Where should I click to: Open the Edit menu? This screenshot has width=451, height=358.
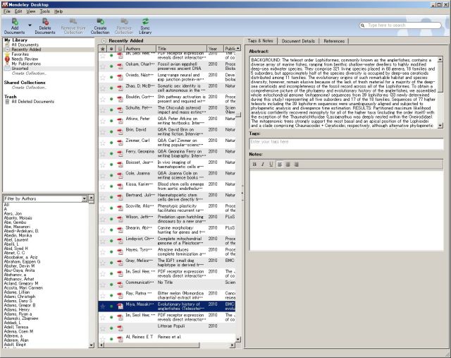click(x=18, y=11)
